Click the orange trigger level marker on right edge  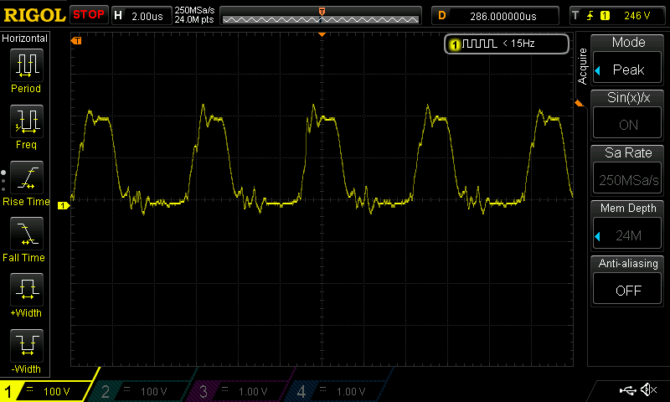click(x=579, y=103)
